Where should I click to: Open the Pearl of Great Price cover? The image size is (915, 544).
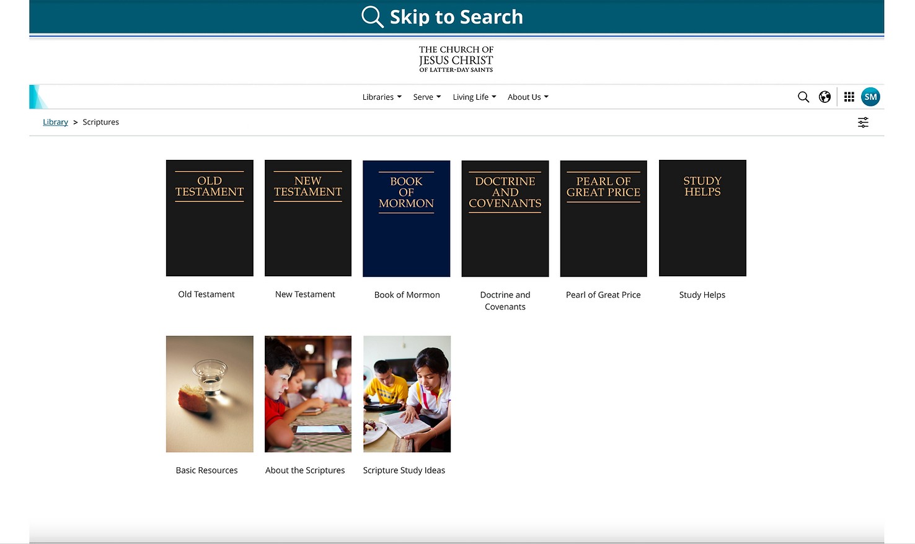tap(604, 219)
